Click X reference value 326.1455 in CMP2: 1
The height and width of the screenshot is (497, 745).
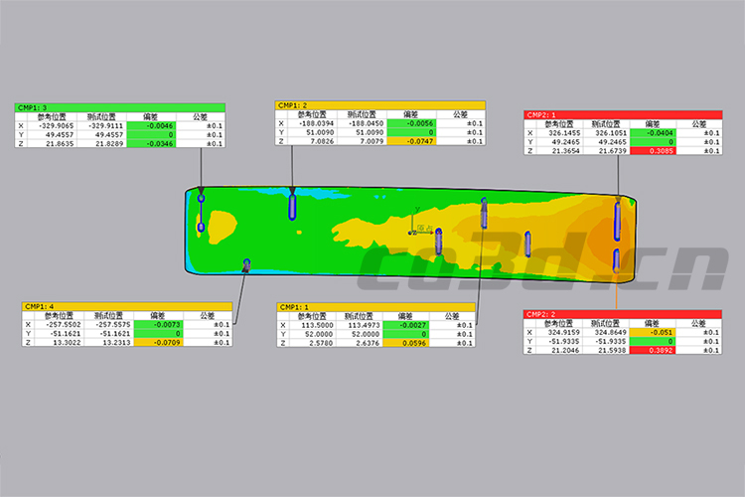562,132
